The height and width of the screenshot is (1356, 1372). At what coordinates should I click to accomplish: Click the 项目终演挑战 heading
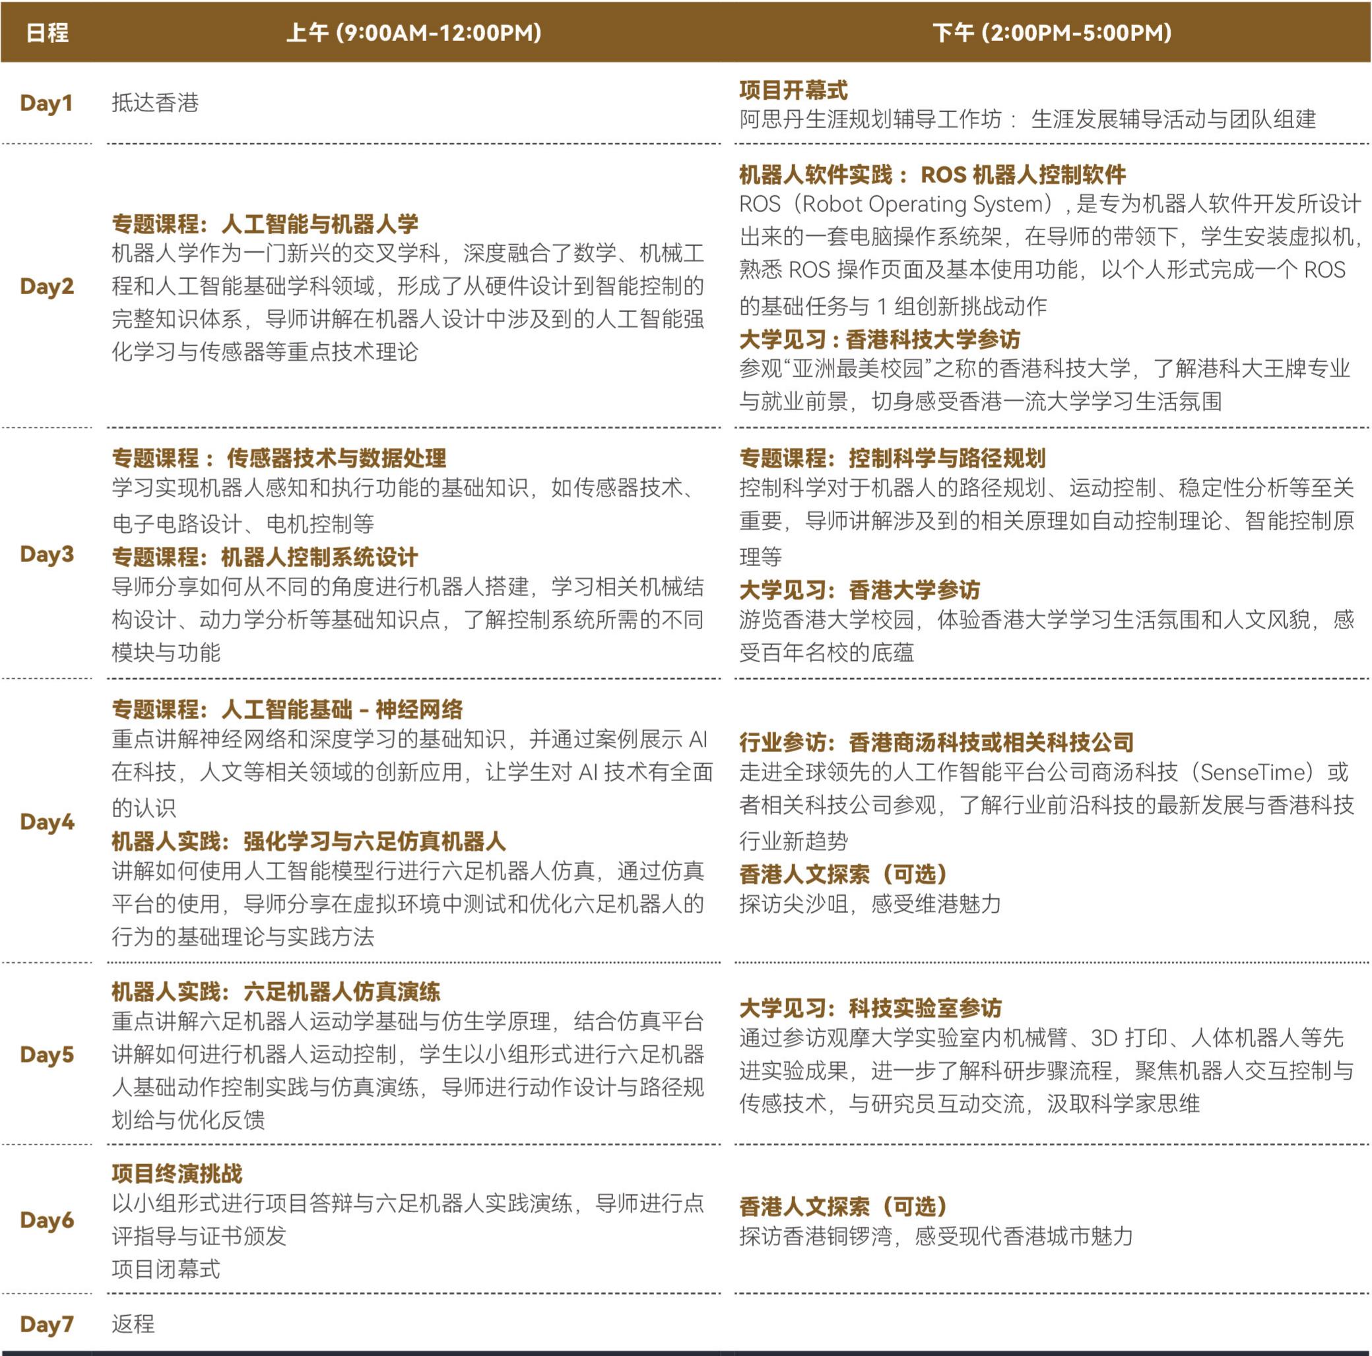click(177, 1173)
